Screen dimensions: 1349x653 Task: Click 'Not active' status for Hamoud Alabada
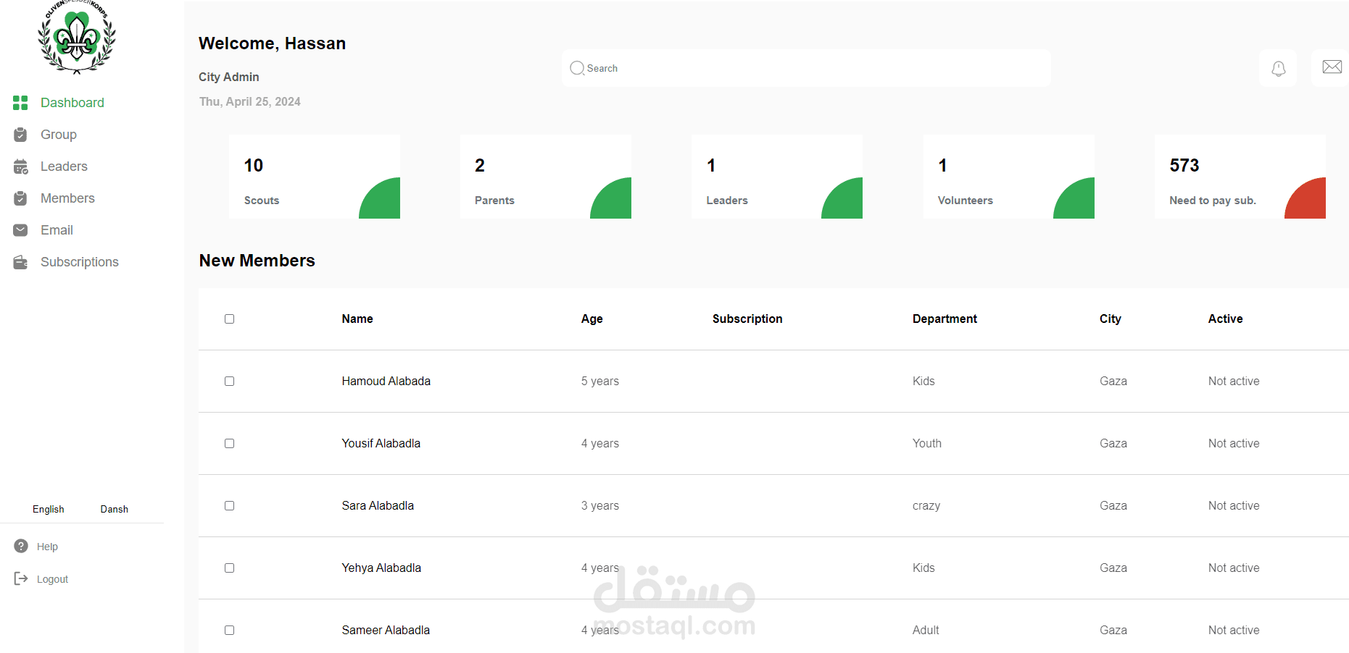[x=1234, y=382]
